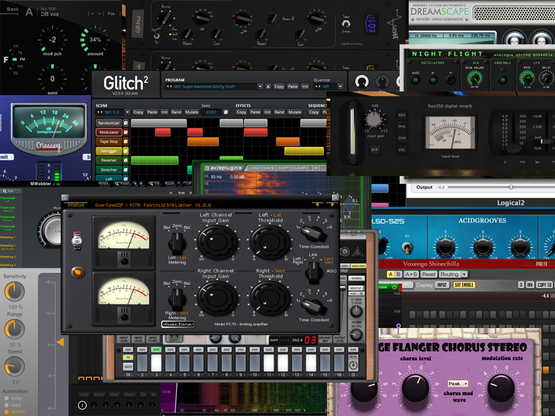Click COPY TO in Voxengo Shinechilla
The image size is (555, 416).
(545, 285)
